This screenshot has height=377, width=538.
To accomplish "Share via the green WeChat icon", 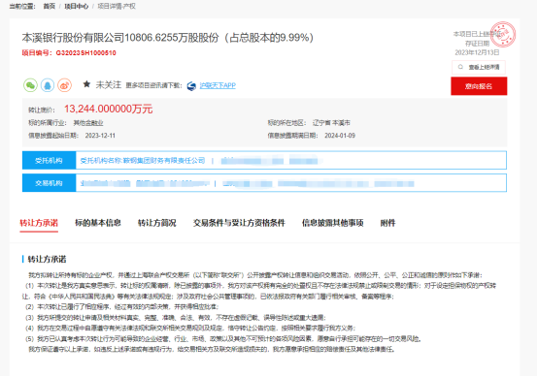I will click(30, 85).
